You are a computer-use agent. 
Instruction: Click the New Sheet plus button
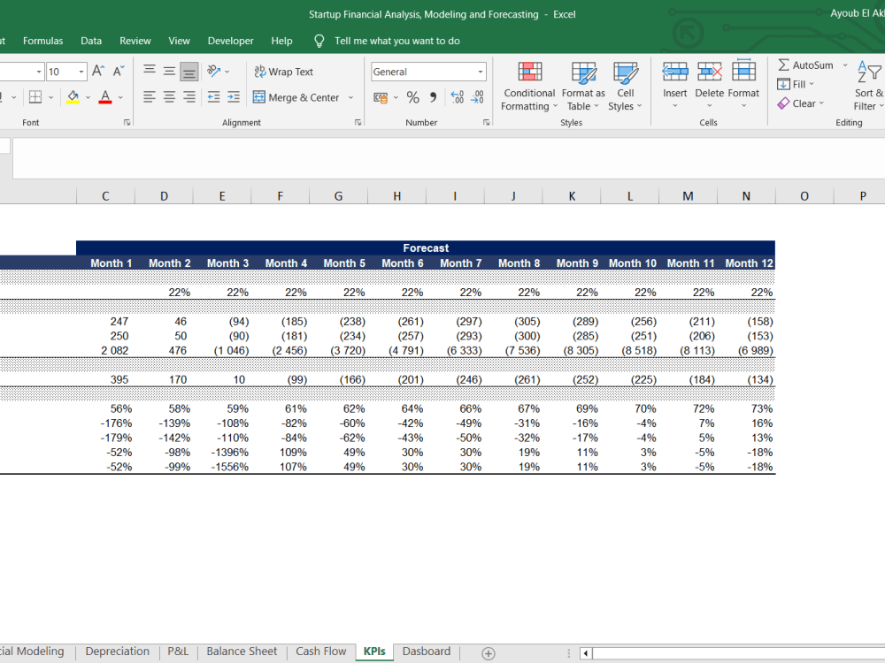click(x=486, y=652)
